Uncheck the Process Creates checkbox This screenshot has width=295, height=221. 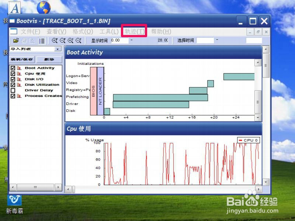pyautogui.click(x=13, y=96)
